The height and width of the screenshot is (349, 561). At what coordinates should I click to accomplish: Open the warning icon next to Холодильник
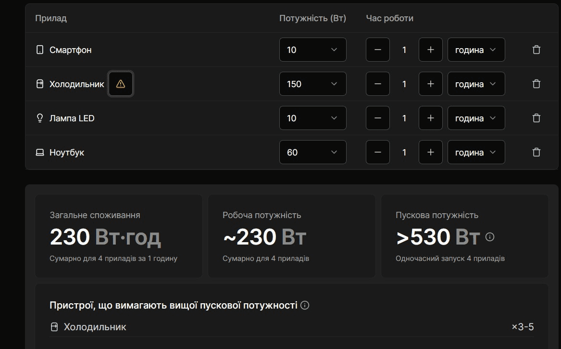click(x=121, y=84)
